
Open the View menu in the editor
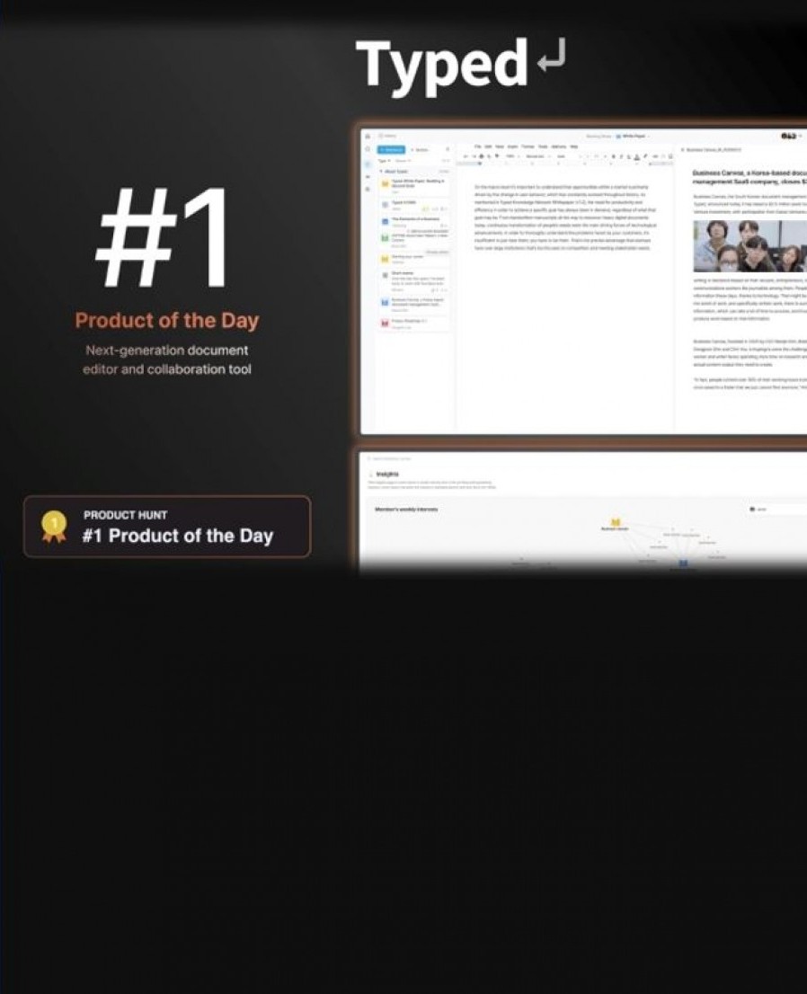tap(500, 146)
